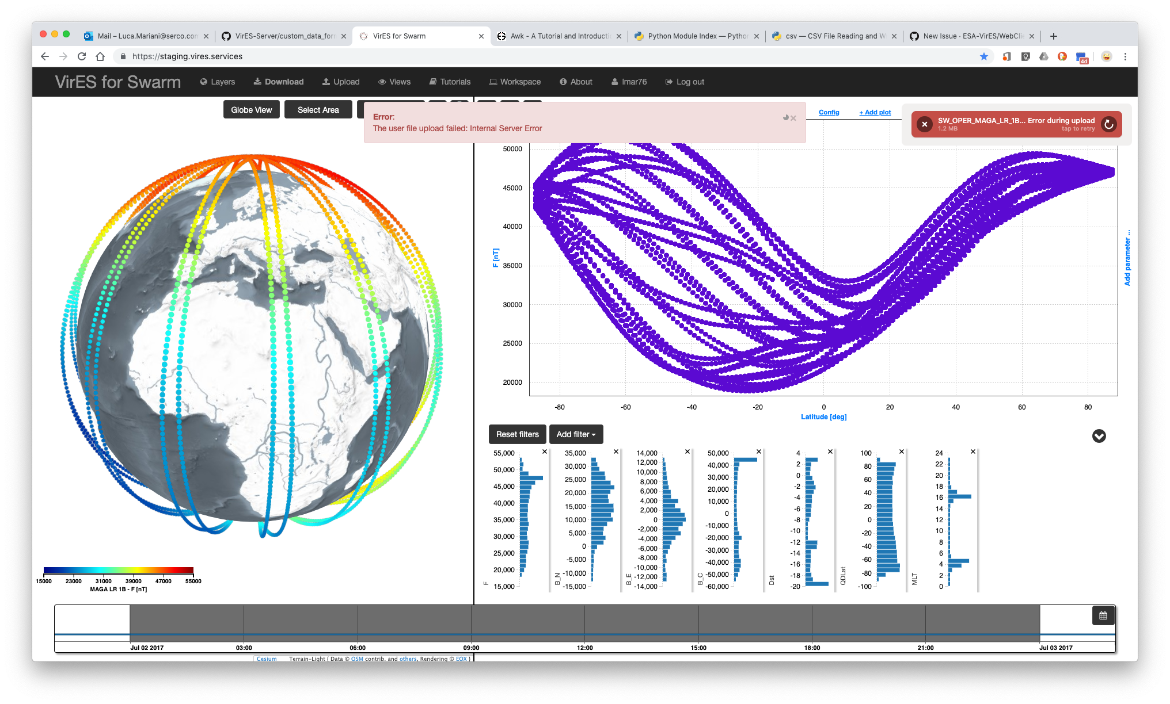Open the Add filter dropdown
Screen dimensions: 1170x704
[x=576, y=434]
